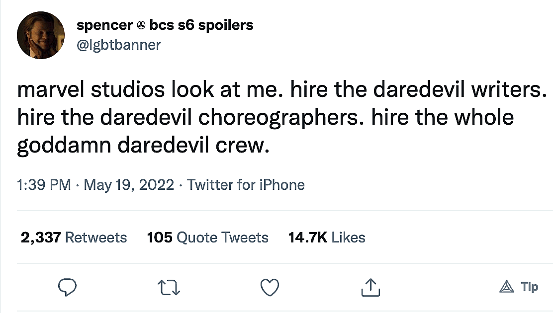Open the 105 Quote Tweets list
This screenshot has height=313, width=553.
208,237
